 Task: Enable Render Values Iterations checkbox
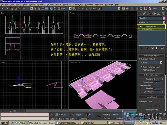click(x=141, y=88)
